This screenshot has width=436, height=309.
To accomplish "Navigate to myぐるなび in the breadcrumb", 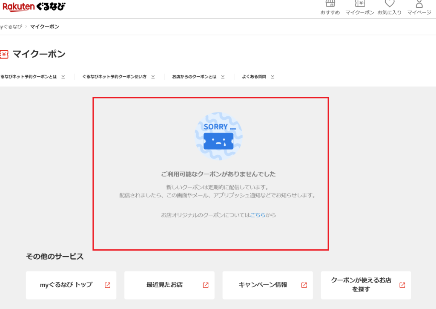I will click(11, 26).
